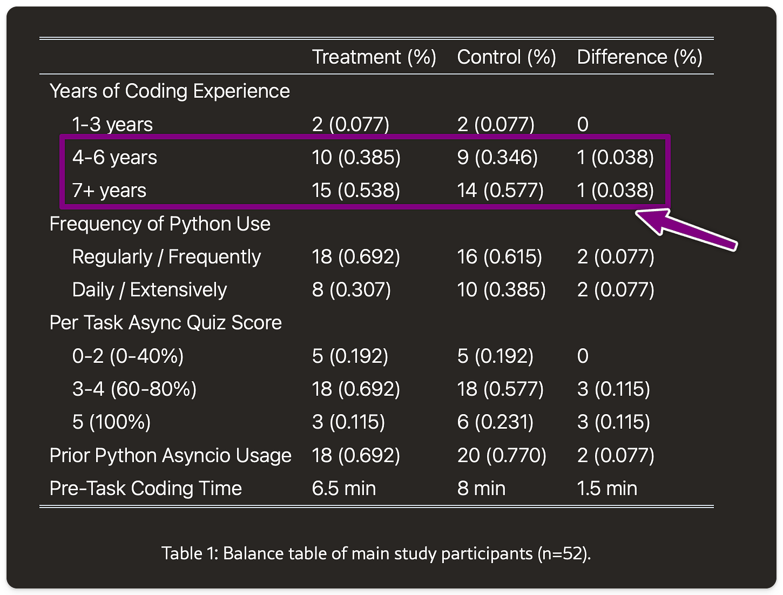Click the purple arrow annotation
The image size is (783, 595).
[x=691, y=229]
